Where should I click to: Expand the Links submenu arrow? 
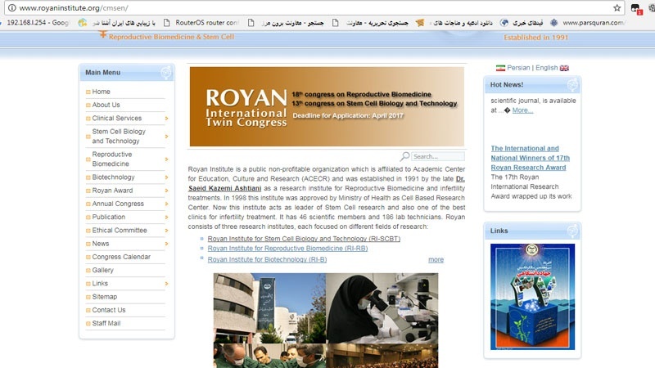[x=166, y=284]
